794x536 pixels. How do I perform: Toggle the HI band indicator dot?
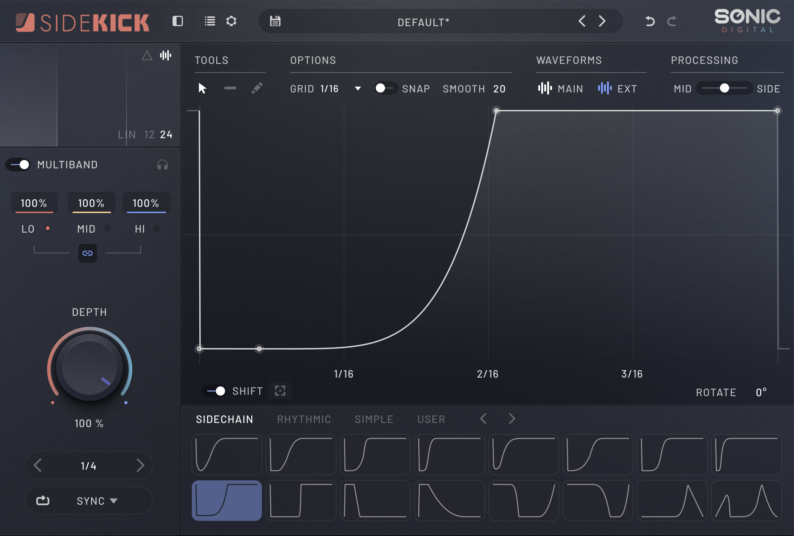[x=157, y=228]
